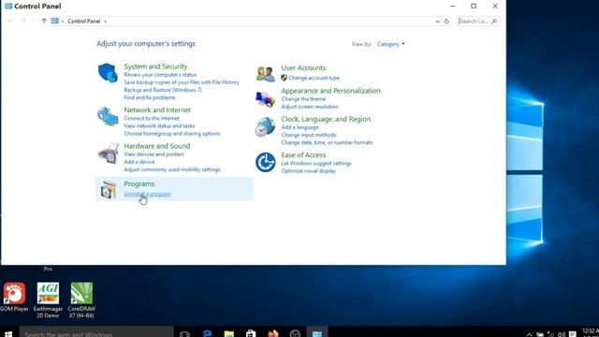Click the Control Panel breadcrumb in address bar
Screen dimensions: 599x337
coord(84,22)
